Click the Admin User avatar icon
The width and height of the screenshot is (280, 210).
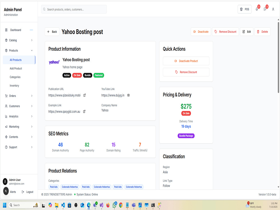click(x=5, y=182)
